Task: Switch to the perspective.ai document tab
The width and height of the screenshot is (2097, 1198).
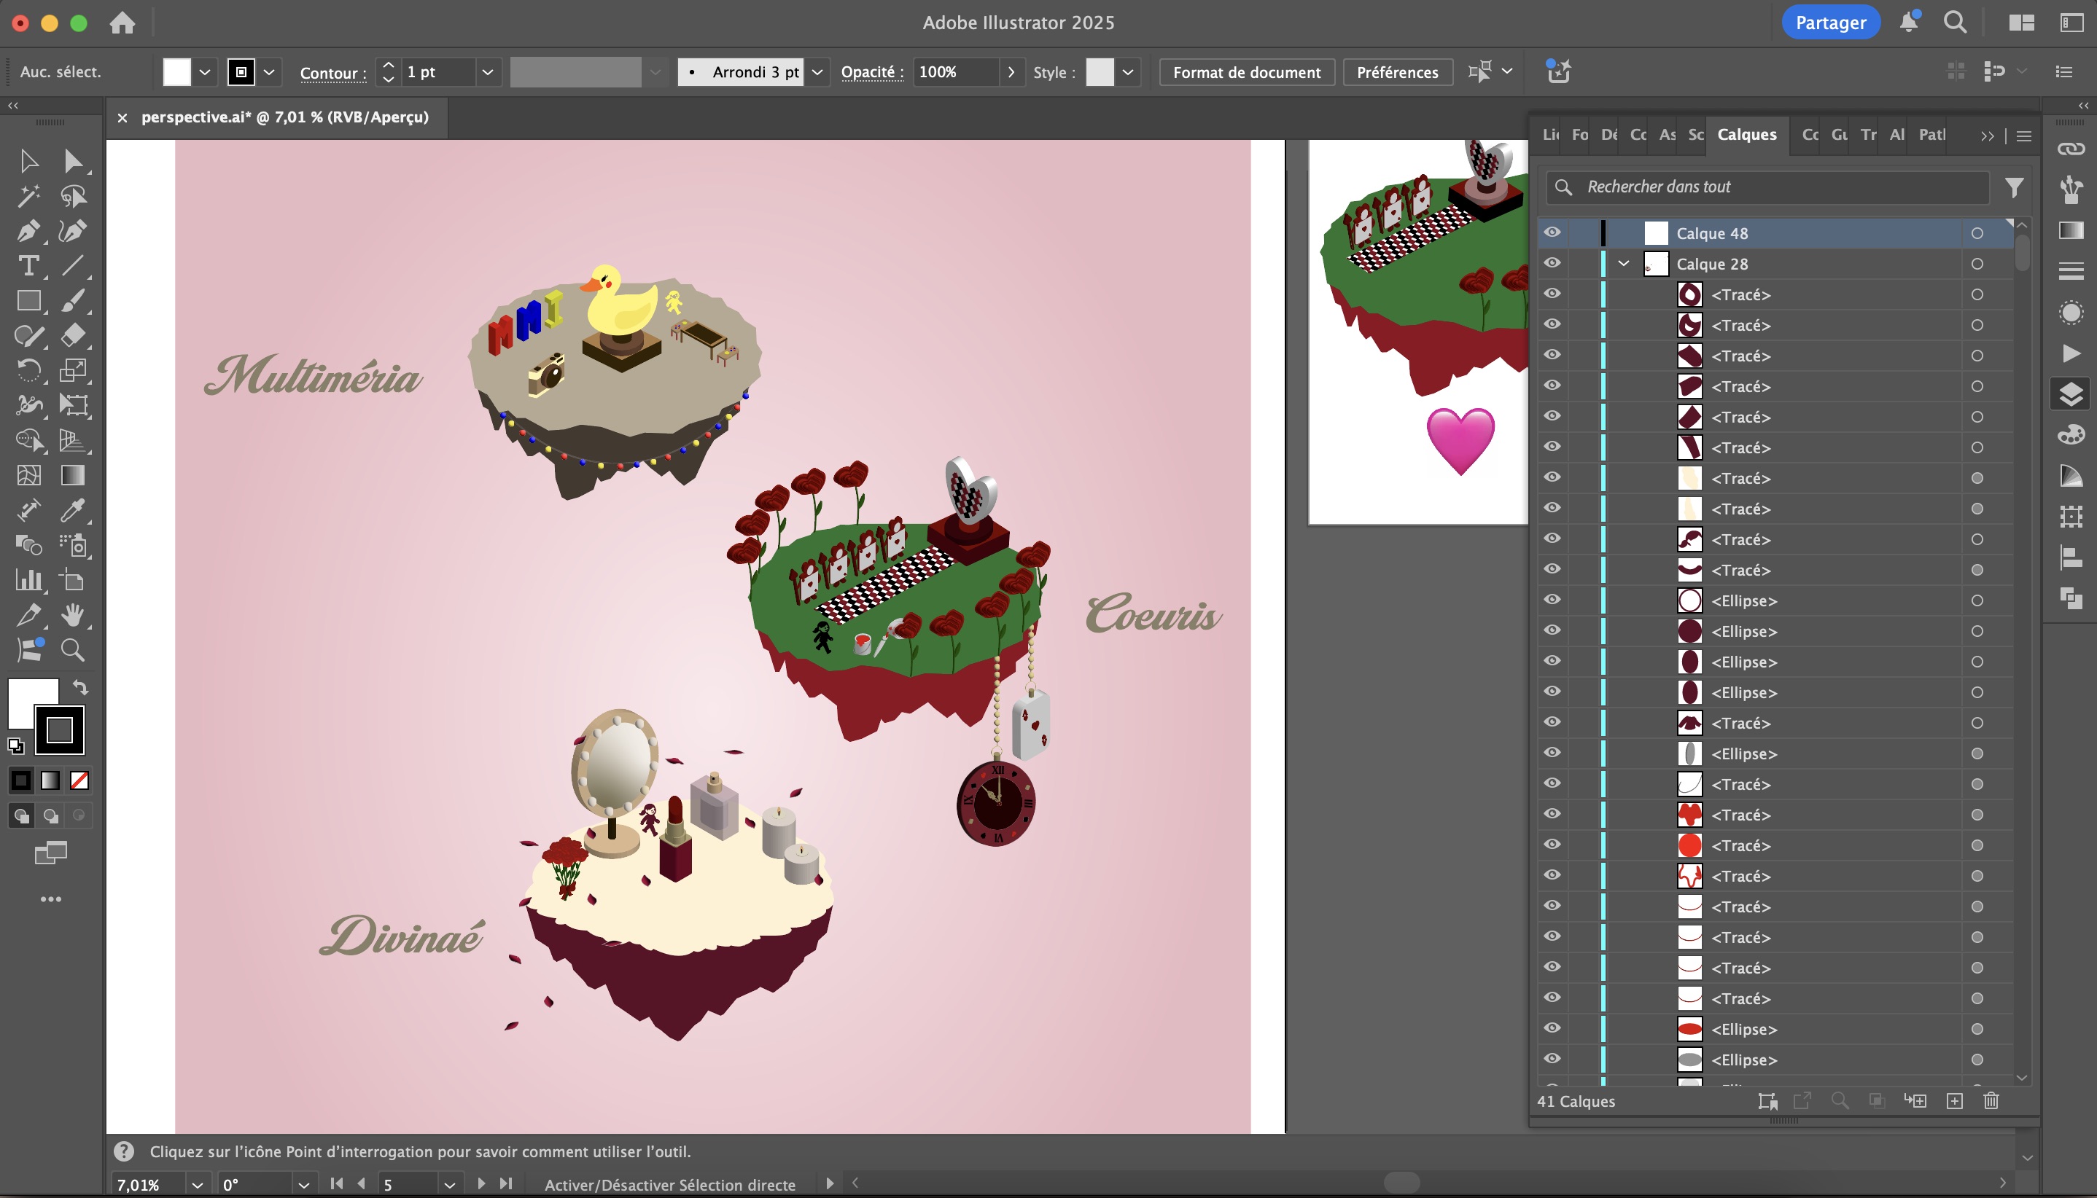Action: tap(285, 117)
